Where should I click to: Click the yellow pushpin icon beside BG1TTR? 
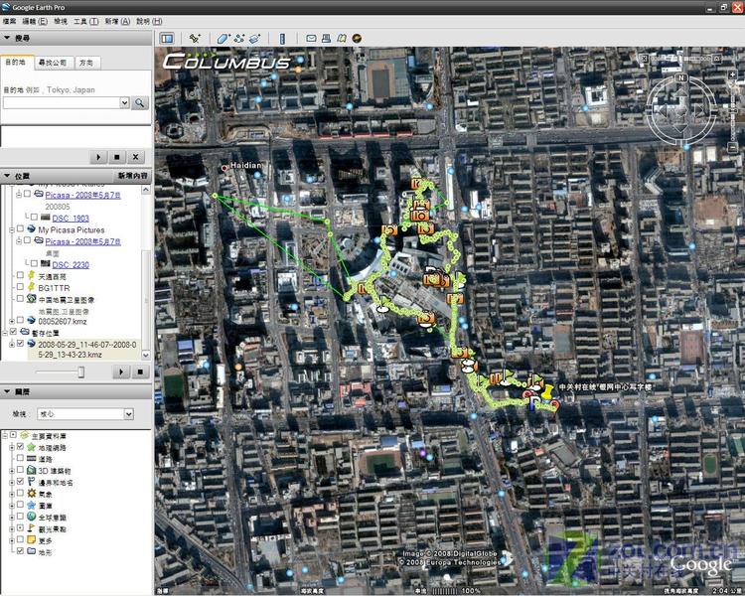[32, 287]
